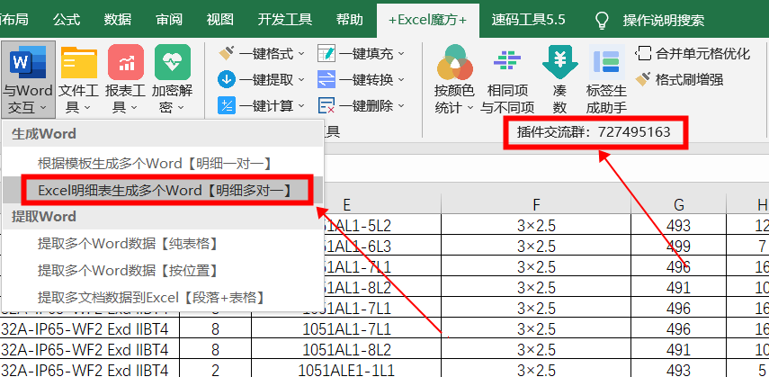Click the 凑数 yen icon

tap(559, 62)
